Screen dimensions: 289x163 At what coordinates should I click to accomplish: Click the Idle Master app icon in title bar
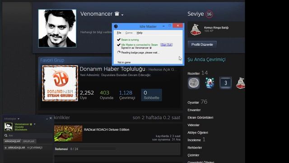click(x=116, y=26)
